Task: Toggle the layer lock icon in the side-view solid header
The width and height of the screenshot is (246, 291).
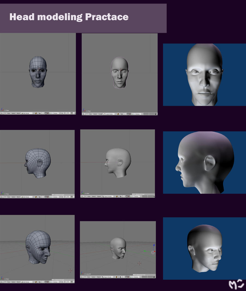Action: point(154,196)
